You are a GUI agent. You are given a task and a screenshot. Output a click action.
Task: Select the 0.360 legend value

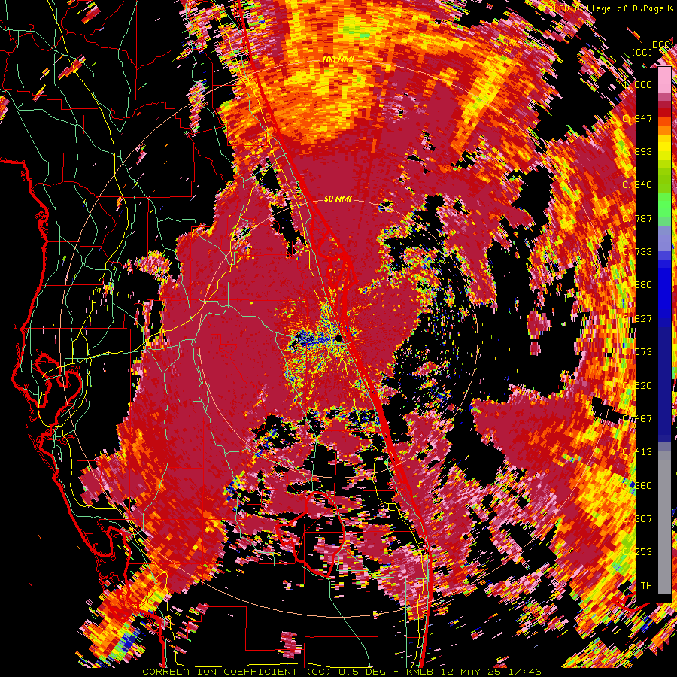(637, 485)
